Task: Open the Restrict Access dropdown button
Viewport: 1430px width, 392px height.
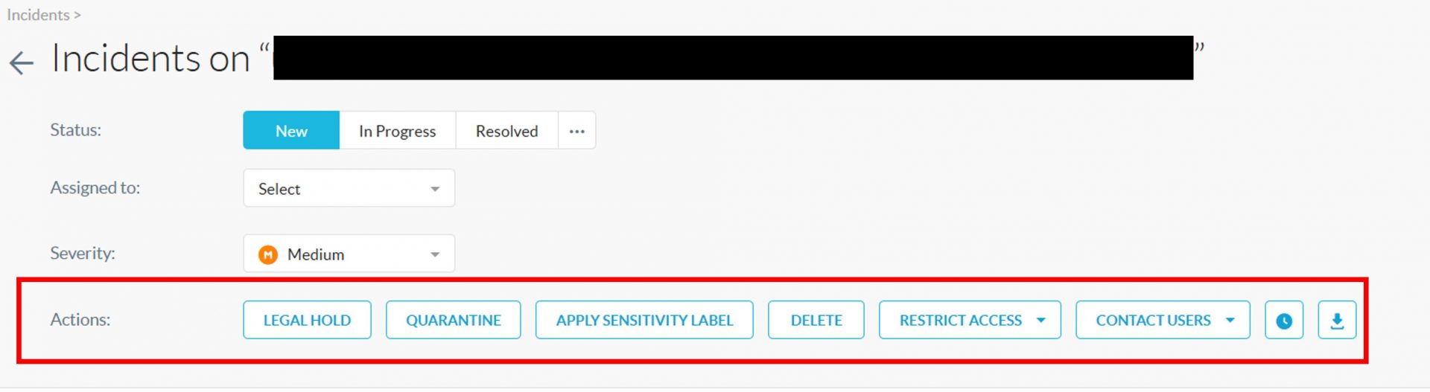Action: 960,321
